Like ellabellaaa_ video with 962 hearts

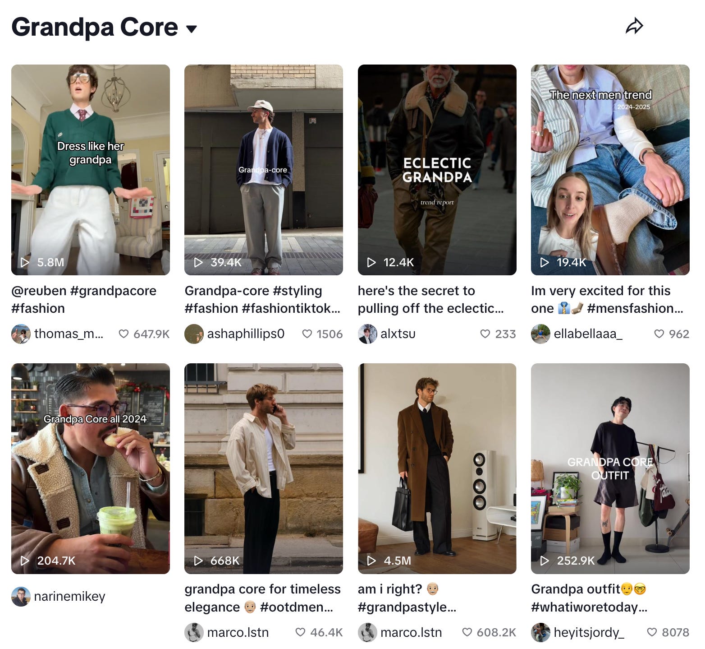(659, 334)
